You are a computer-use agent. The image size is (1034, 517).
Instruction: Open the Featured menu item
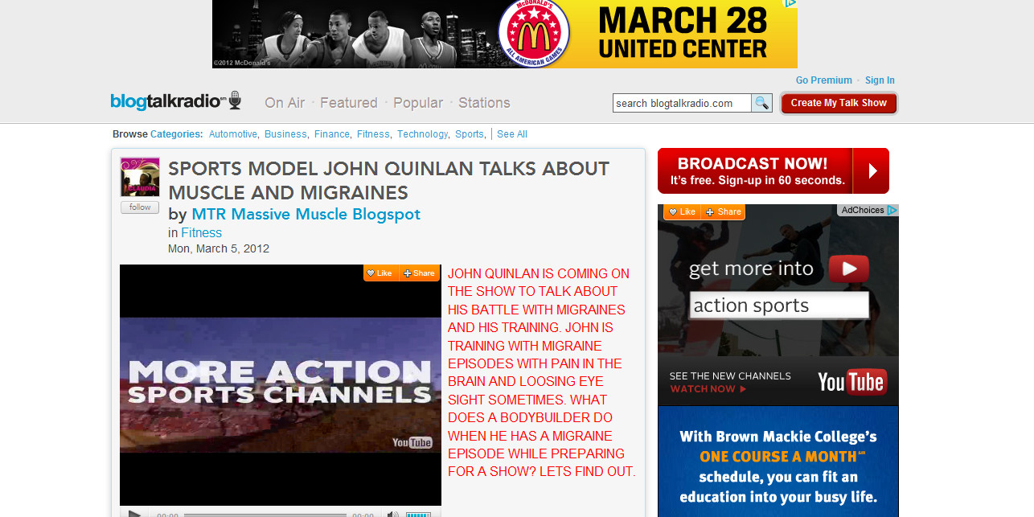349,103
